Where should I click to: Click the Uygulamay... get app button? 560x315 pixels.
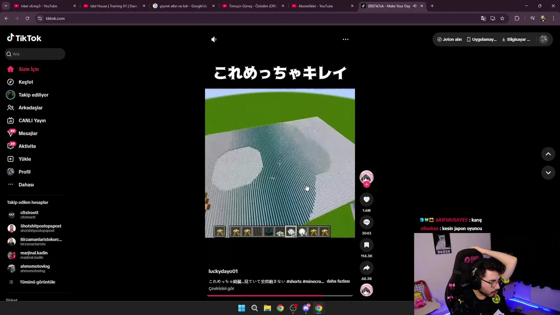click(x=481, y=39)
